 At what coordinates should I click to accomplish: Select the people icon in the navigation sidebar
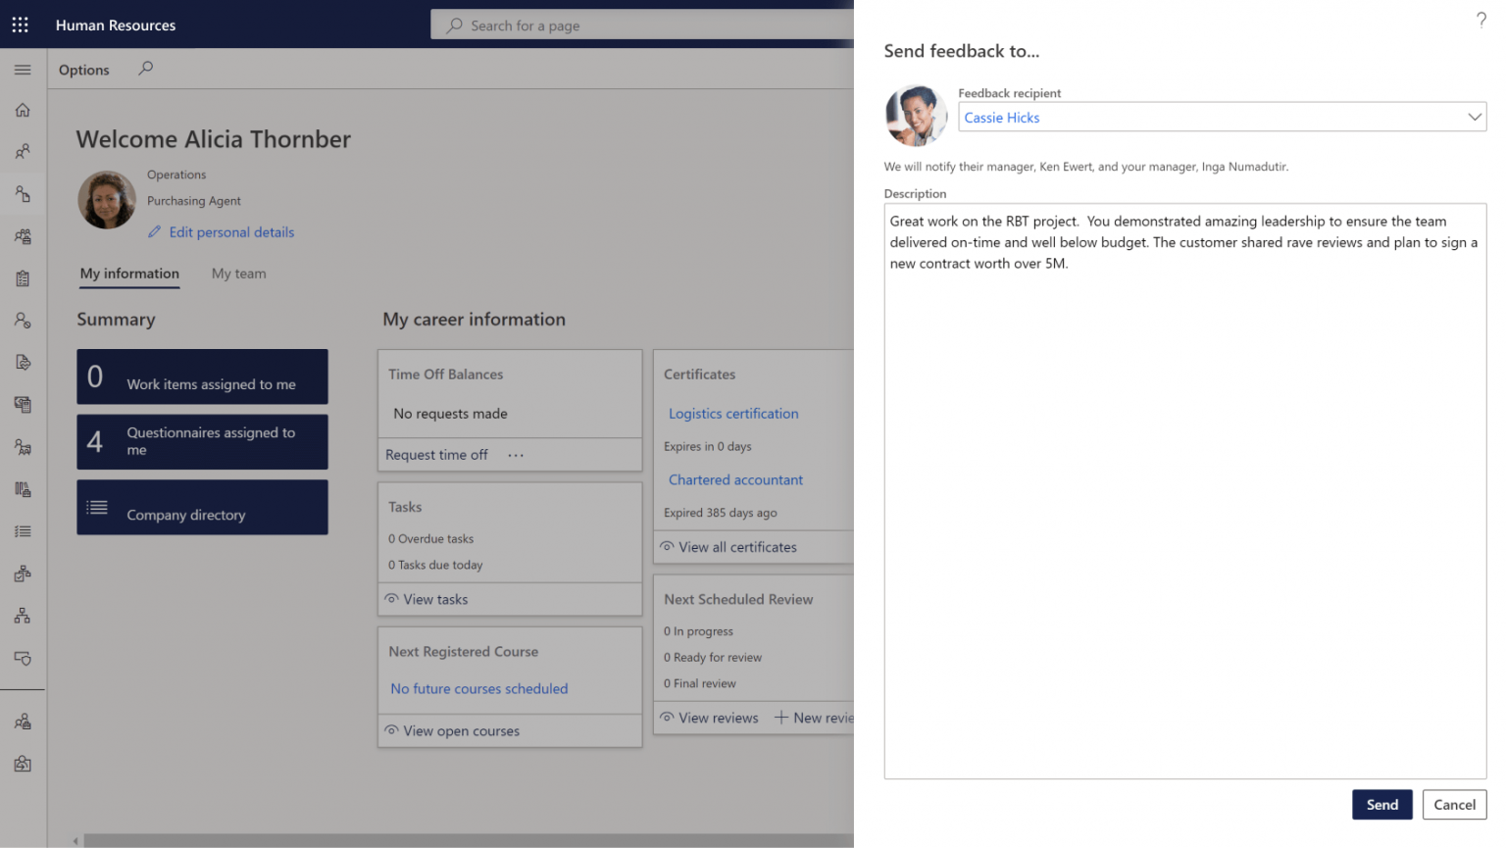[22, 151]
